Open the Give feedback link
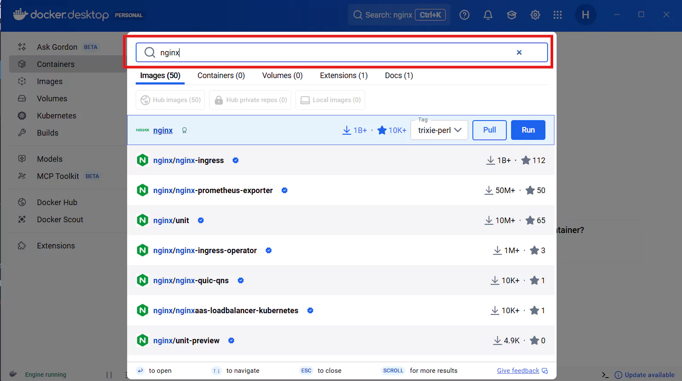Screen dimensions: 682x381 point(518,371)
